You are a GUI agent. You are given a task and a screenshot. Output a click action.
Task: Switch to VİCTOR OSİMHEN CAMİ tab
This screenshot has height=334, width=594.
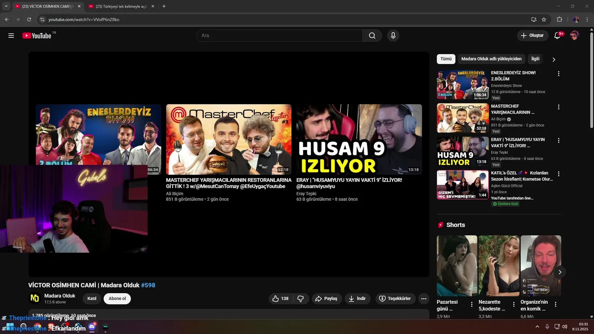(x=44, y=6)
